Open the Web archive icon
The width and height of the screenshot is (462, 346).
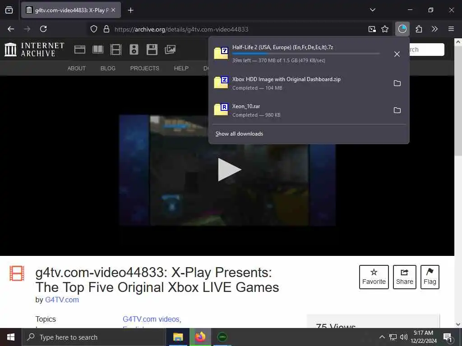[79, 50]
